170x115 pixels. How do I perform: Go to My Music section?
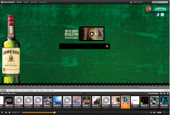34,2
